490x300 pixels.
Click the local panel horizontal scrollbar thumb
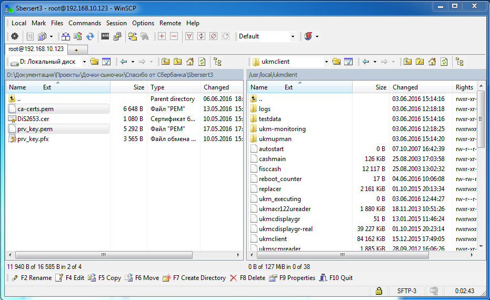(x=104, y=255)
